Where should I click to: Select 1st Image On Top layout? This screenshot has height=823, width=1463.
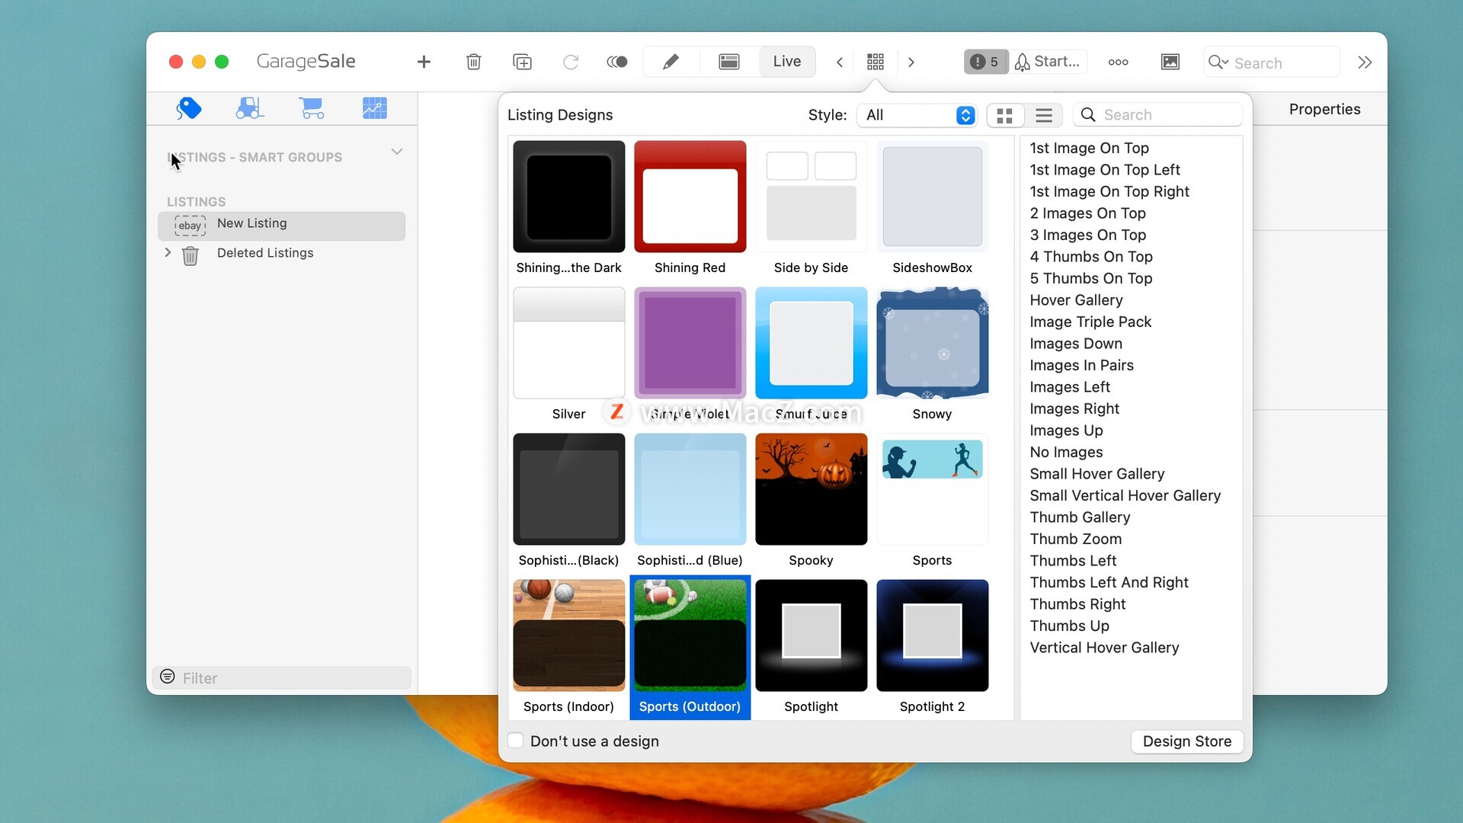1089,148
